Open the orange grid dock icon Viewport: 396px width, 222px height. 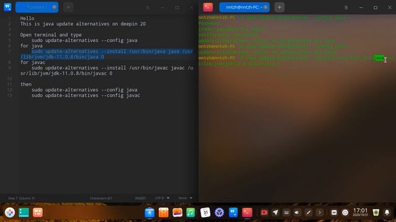point(38,212)
